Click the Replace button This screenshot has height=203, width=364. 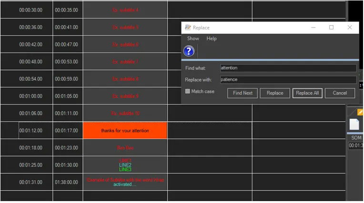coord(275,93)
